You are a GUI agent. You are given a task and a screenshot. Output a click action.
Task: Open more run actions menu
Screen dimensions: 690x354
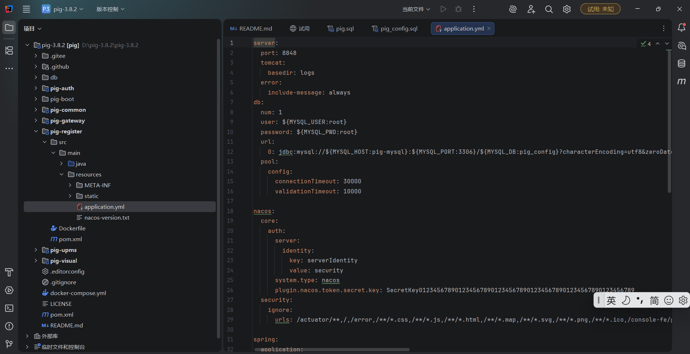coord(474,9)
